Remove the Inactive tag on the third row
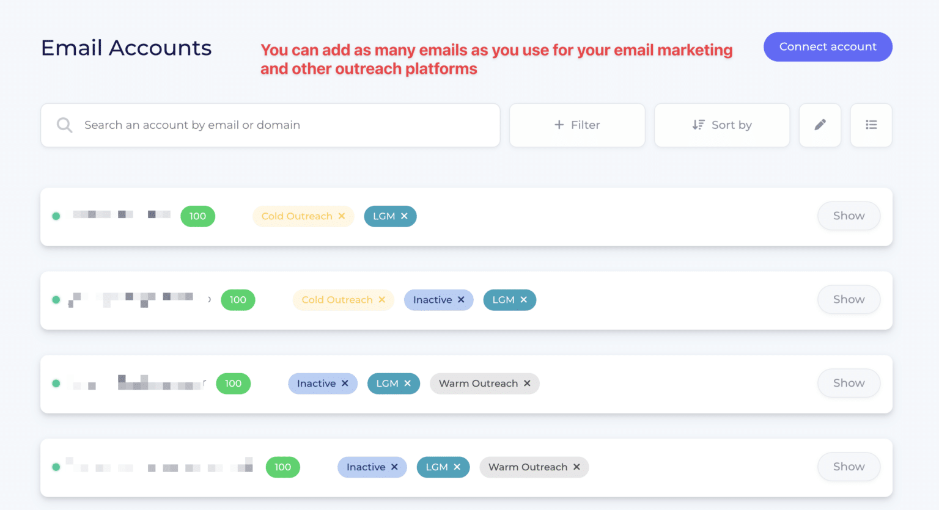 [346, 384]
